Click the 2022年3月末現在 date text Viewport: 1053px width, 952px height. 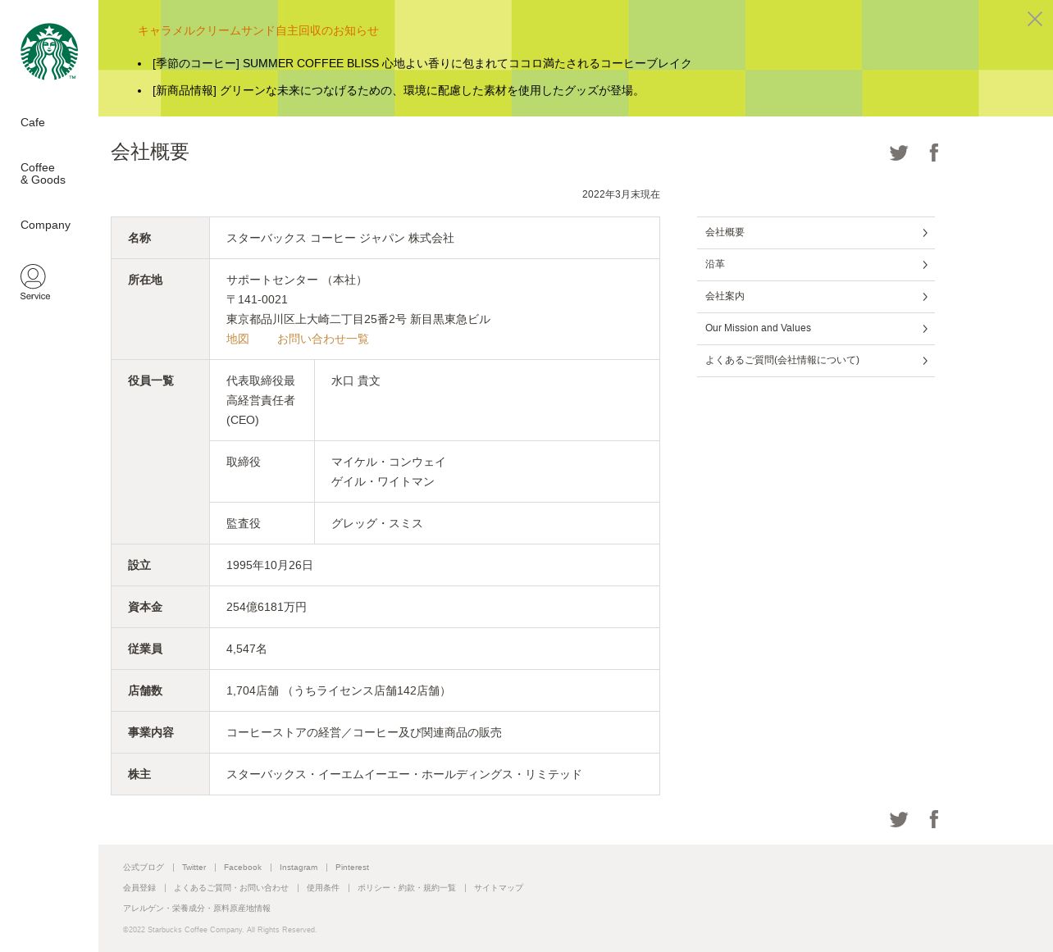[621, 194]
